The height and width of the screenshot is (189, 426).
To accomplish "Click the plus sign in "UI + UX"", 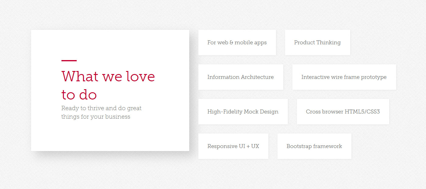I will 248,146.
